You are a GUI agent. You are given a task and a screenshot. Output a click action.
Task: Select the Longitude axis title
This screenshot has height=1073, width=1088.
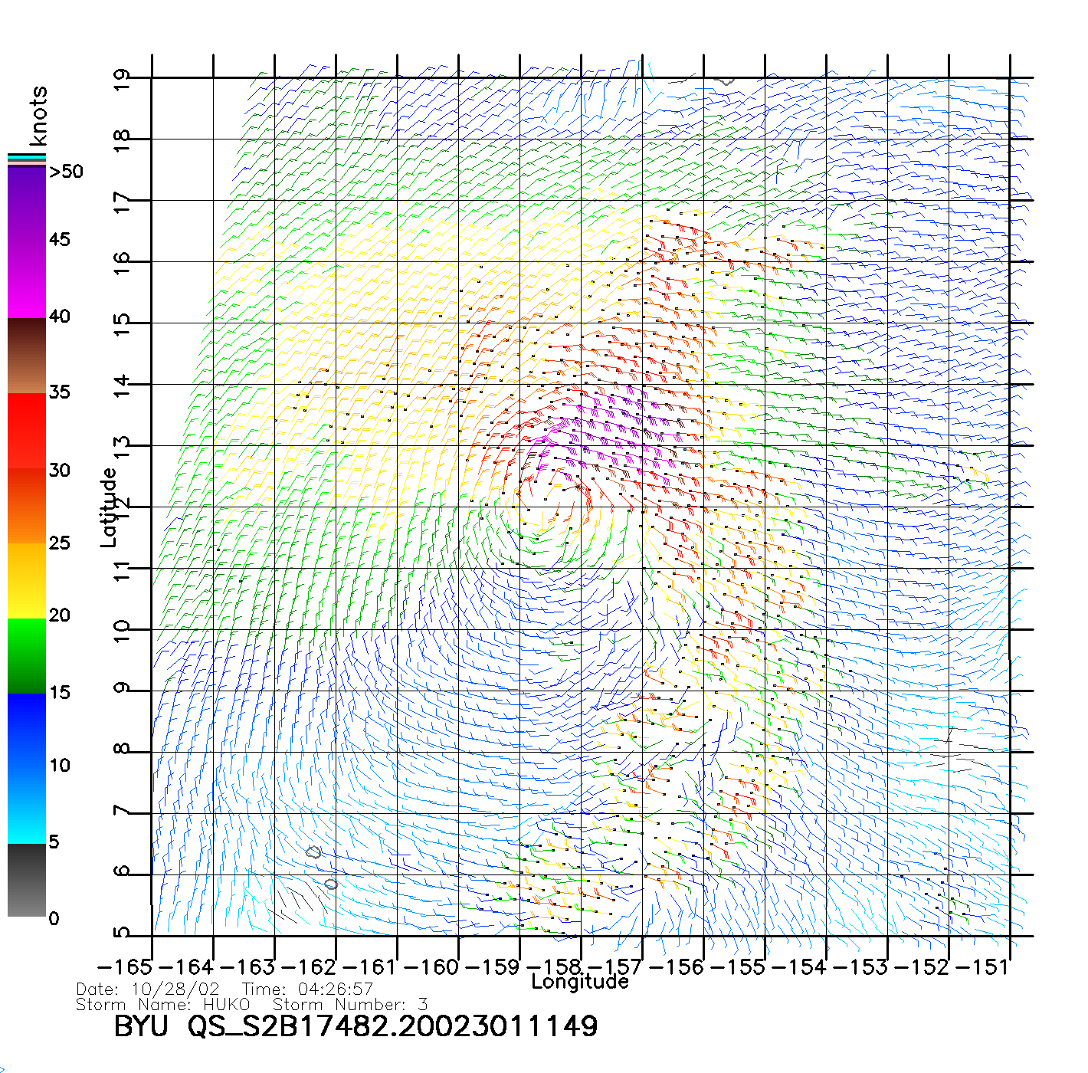pyautogui.click(x=579, y=982)
